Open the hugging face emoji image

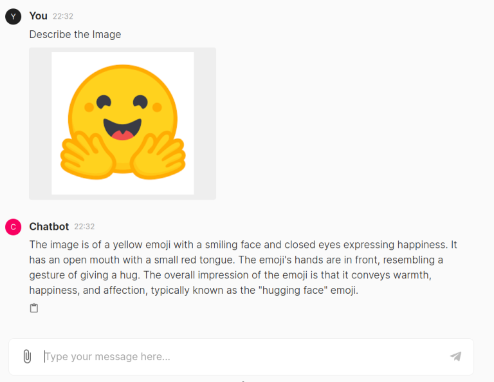(122, 123)
